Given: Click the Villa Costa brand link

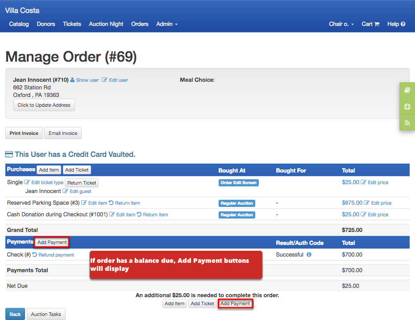Looking at the screenshot, I should point(22,11).
